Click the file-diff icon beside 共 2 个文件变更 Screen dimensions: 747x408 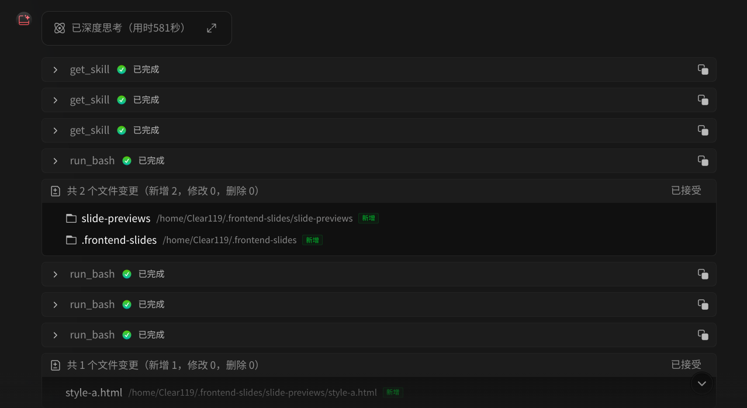click(x=56, y=191)
